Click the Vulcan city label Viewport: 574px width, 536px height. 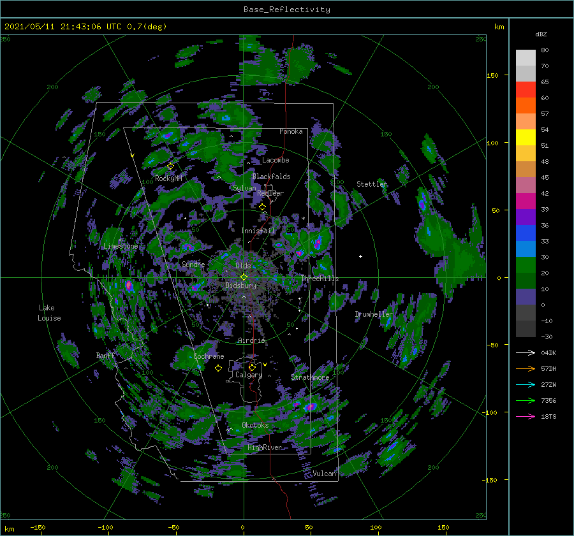pos(324,474)
